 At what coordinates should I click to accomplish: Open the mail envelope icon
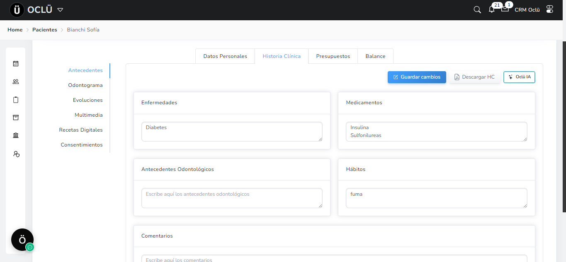pyautogui.click(x=505, y=9)
